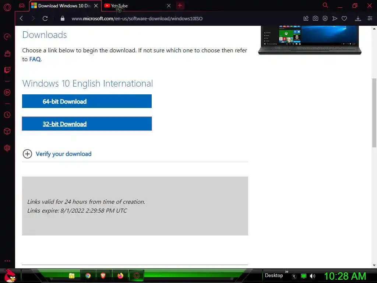The image size is (377, 283).
Task: Open GX Control speedometer icon in sidebar
Action: 7,36
